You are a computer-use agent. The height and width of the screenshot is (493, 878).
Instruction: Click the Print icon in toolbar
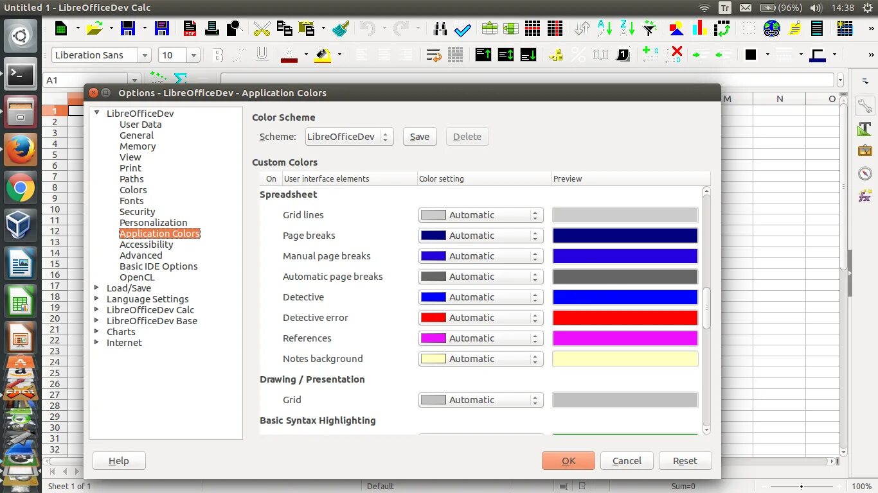pyautogui.click(x=212, y=28)
